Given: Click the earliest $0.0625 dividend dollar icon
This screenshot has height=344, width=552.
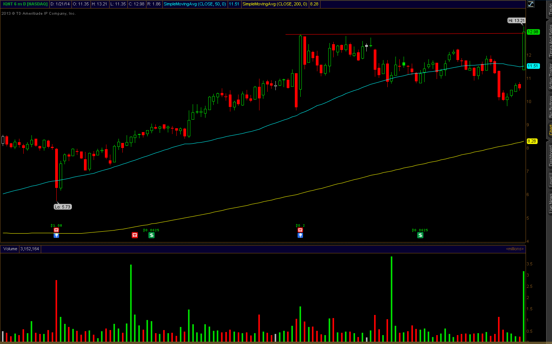Looking at the screenshot, I should click(151, 235).
